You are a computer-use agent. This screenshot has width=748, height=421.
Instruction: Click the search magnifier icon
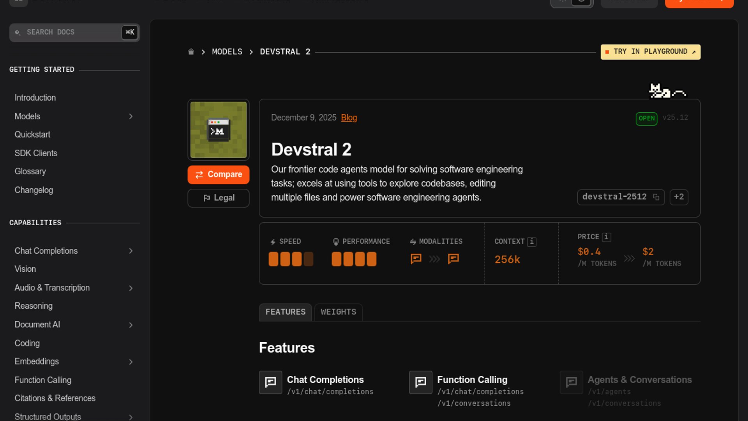[18, 32]
